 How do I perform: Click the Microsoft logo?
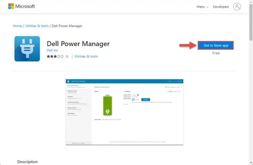coord(22,6)
